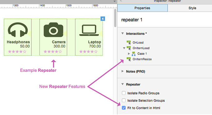This screenshot has width=212, height=115.
Task: Collapse the OnItemLoad event tree
Action: (124, 48)
